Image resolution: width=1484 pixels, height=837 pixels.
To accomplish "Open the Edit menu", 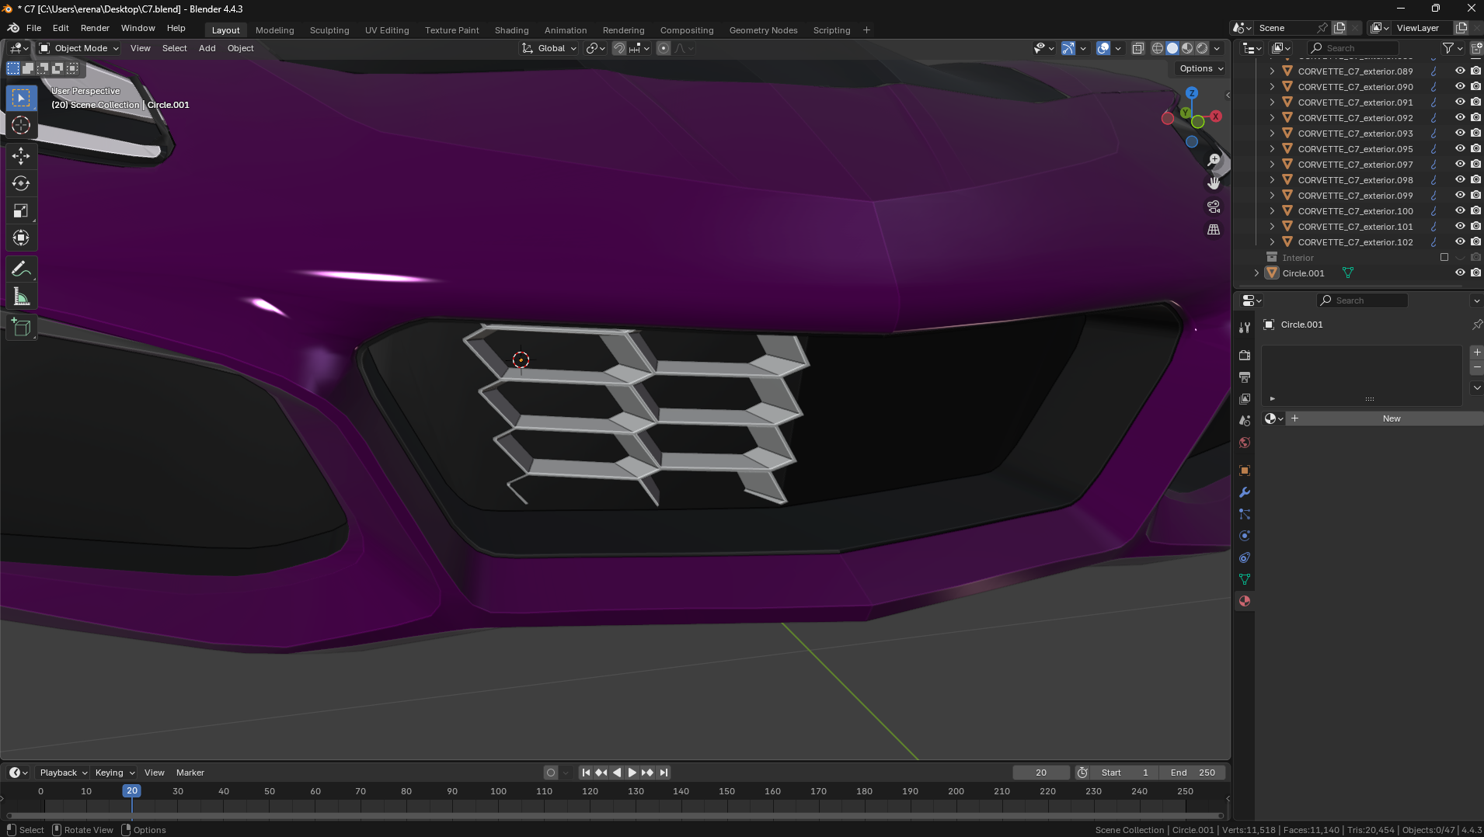I will point(61,28).
